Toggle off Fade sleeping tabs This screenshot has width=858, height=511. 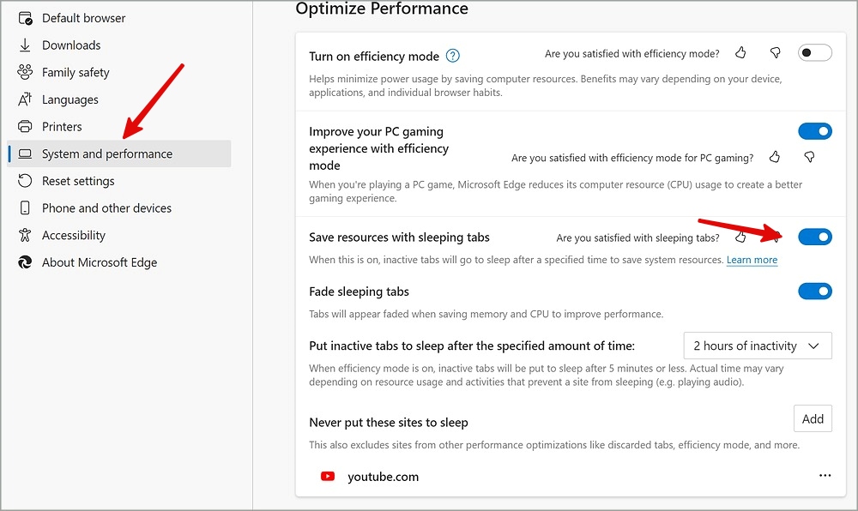(x=814, y=291)
